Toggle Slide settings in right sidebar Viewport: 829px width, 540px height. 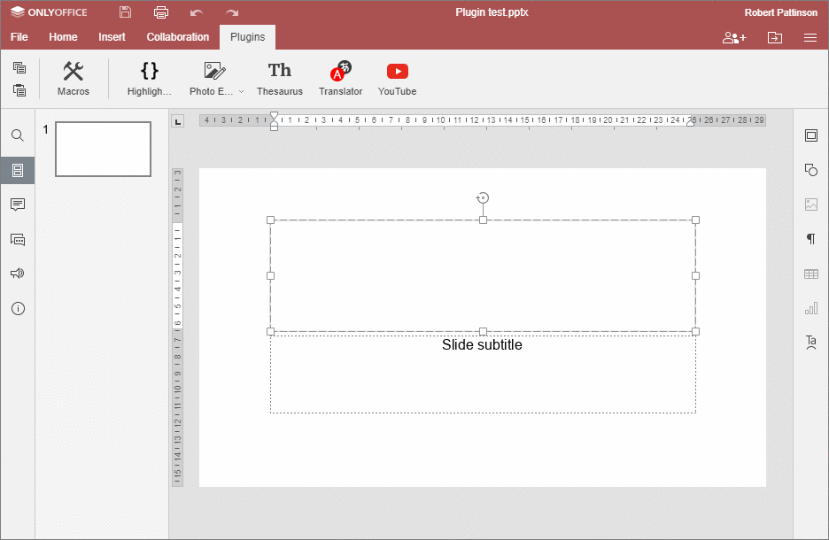tap(810, 135)
